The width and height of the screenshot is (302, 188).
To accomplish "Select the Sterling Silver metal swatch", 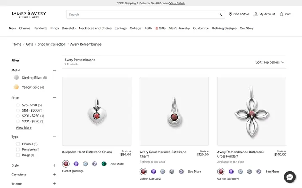I will click(16, 78).
